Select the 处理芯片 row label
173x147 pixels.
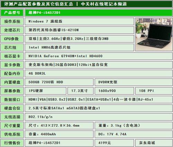click(x=12, y=30)
